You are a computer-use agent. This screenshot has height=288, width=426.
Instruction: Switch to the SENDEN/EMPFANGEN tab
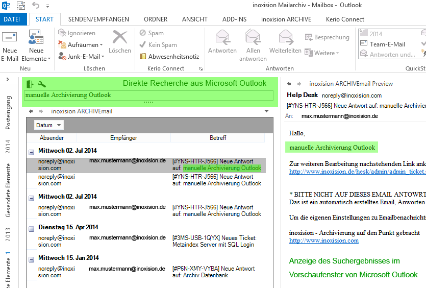tap(98, 19)
